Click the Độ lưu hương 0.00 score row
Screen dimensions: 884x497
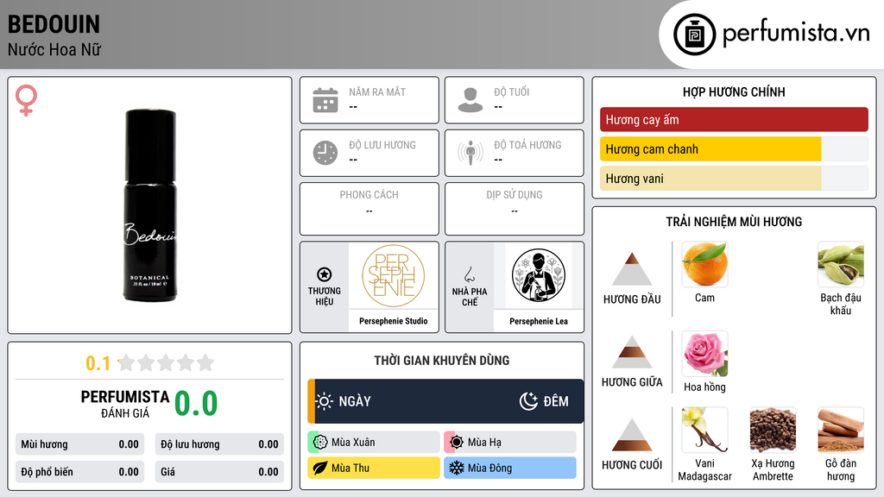pos(219,444)
